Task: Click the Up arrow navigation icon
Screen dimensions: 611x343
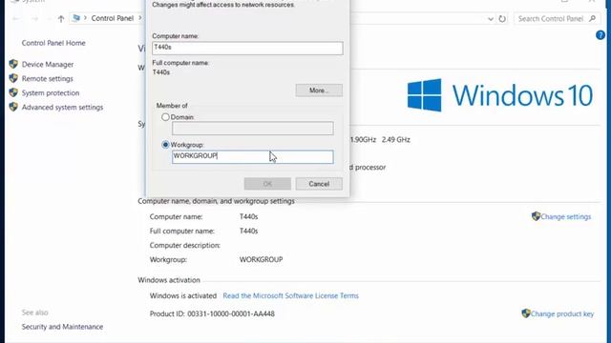Action: pyautogui.click(x=61, y=19)
